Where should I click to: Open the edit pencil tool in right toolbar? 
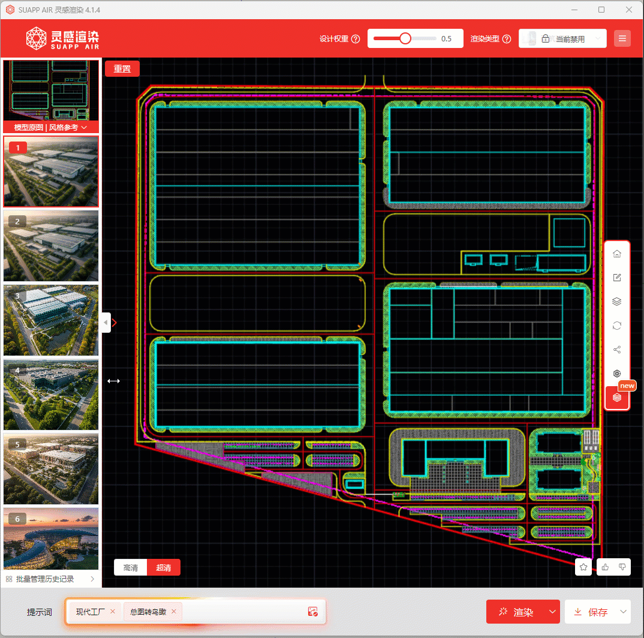click(x=616, y=278)
